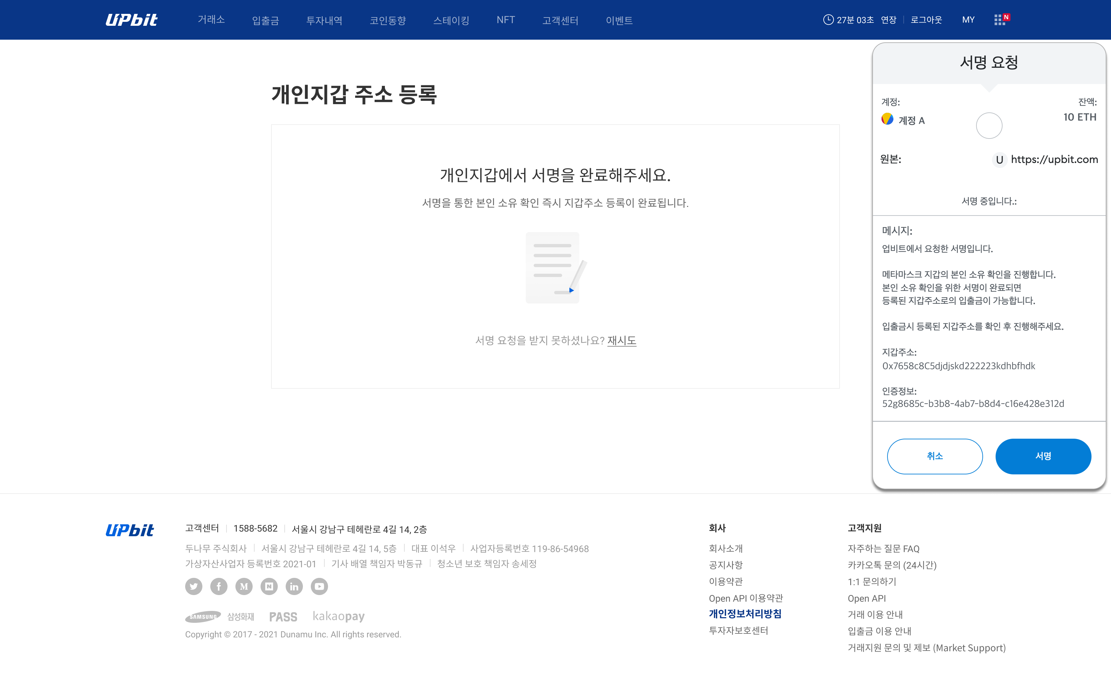Open 공지사항 footer link
This screenshot has height=681, width=1111.
tap(725, 565)
